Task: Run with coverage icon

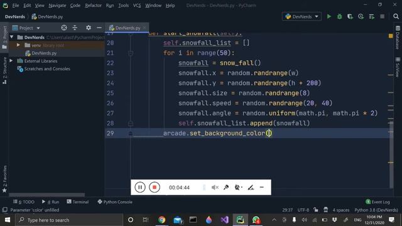Action: coord(350,17)
